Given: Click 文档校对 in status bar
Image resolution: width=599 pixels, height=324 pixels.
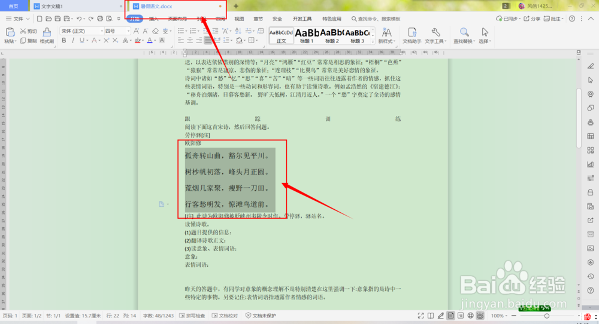Looking at the screenshot, I should click(x=225, y=316).
